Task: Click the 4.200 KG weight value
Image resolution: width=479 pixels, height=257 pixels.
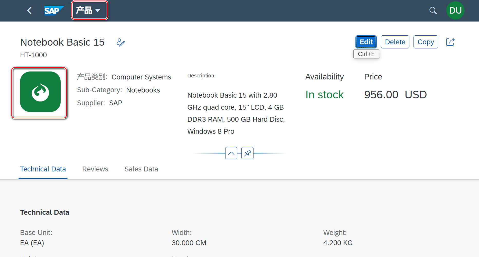Action: click(338, 243)
